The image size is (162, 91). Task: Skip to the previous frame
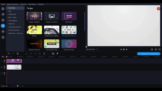coord(121,50)
